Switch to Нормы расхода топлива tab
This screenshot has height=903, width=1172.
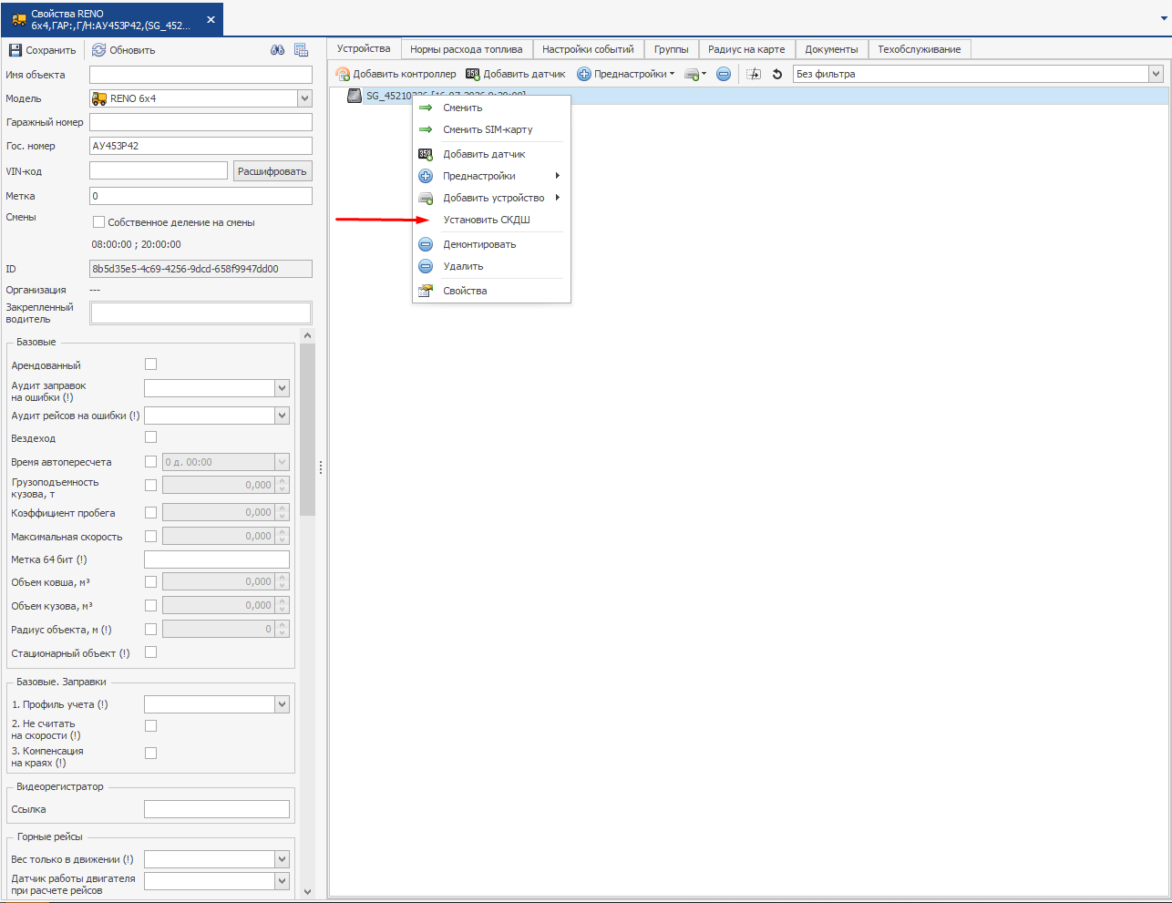click(x=467, y=49)
